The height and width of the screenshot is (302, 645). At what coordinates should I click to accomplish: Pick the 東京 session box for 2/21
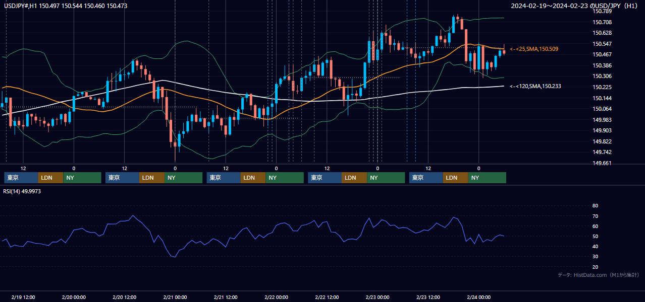(224, 178)
